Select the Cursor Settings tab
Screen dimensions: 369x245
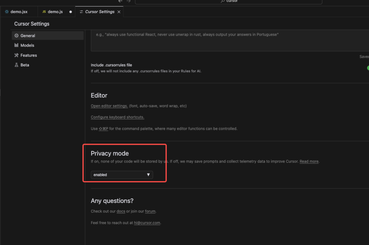[x=99, y=12]
